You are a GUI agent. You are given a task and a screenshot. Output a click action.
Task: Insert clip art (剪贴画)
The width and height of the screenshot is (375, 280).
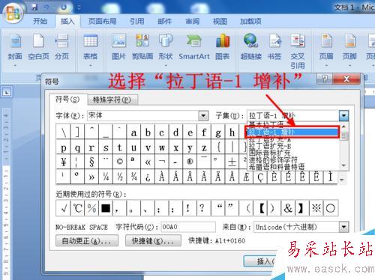coord(142,47)
